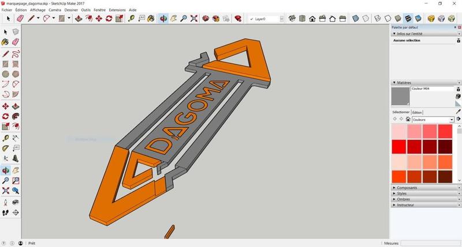The width and height of the screenshot is (462, 247).
Task: Select the Move tool in top toolbar
Action: [99, 18]
